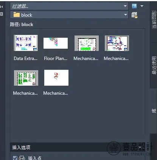The image size is (157, 160).
Task: Expand the filter dropdown arrow
Action: tap(125, 6)
